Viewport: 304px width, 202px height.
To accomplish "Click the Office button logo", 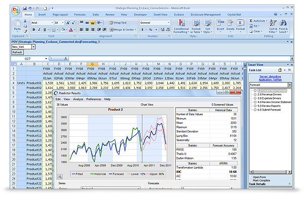I will (16, 11).
